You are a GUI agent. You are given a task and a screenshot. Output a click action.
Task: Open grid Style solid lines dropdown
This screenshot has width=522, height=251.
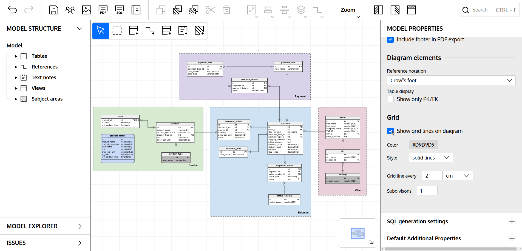[431, 158]
